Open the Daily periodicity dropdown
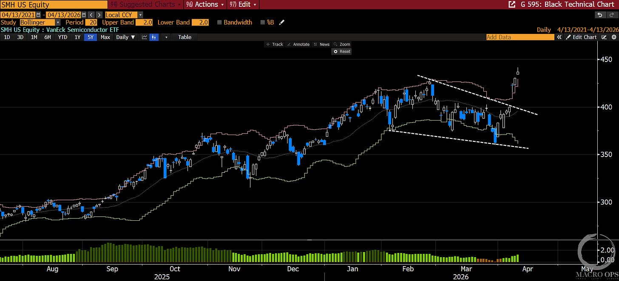Viewport: 619px width, 281px height. (126, 37)
